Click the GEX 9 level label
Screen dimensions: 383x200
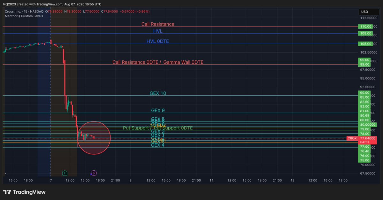[x=158, y=110]
